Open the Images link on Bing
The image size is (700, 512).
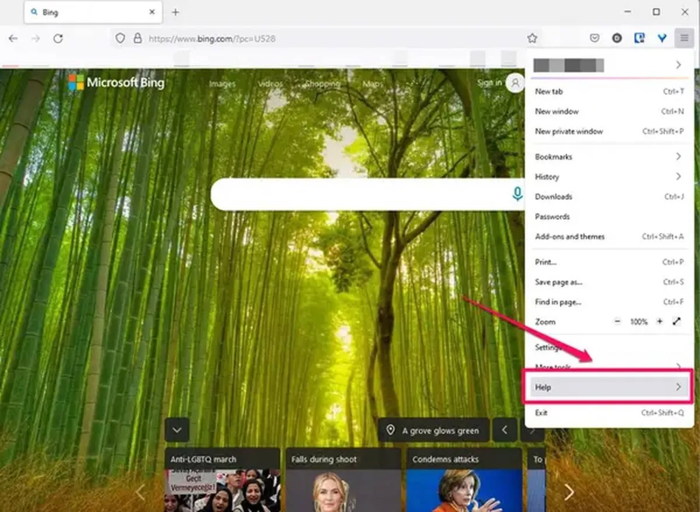coord(222,84)
